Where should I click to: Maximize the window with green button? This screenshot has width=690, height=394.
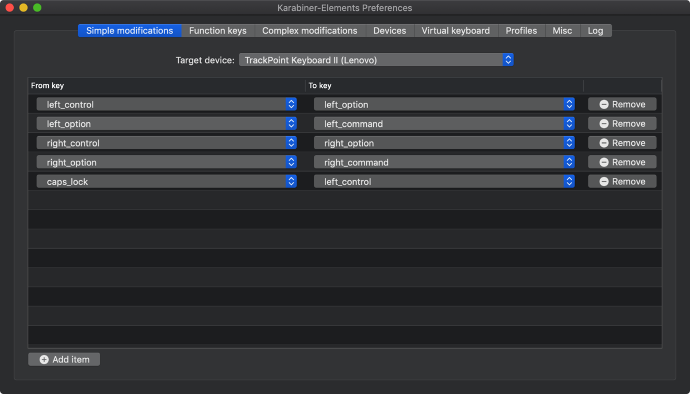pyautogui.click(x=37, y=7)
